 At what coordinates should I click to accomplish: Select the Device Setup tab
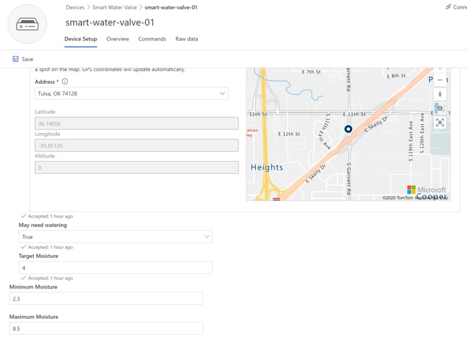[x=80, y=39]
